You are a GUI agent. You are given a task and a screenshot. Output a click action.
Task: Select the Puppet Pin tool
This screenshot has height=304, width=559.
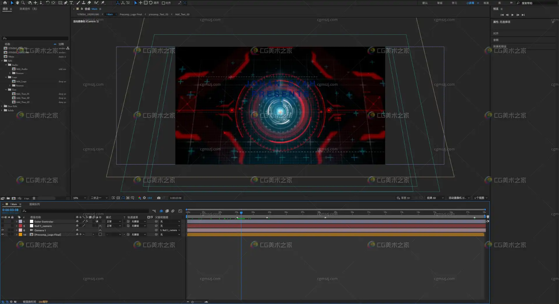[x=103, y=3]
